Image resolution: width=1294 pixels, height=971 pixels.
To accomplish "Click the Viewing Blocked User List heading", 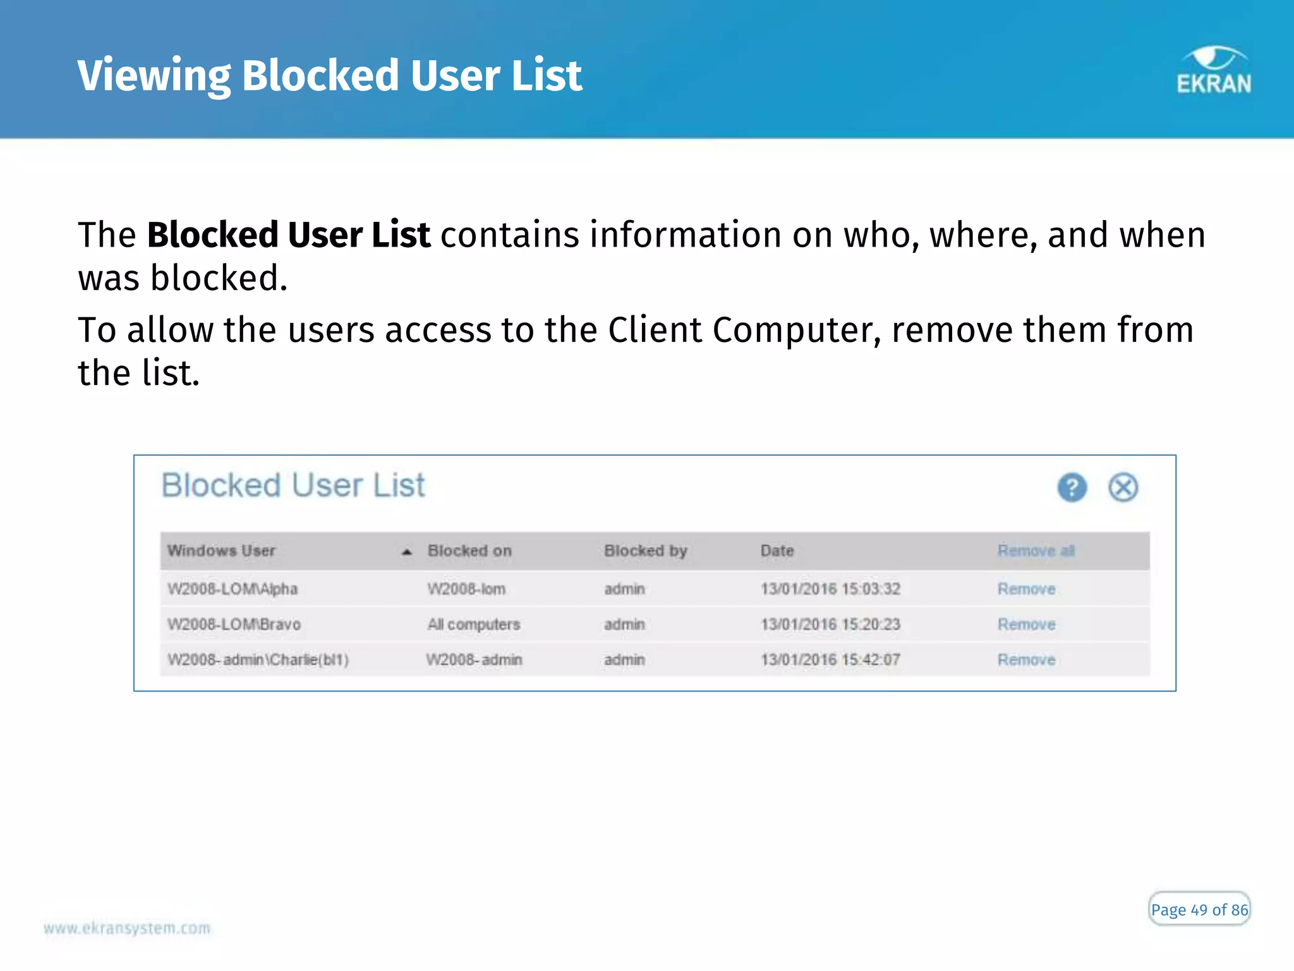I will pos(329,75).
